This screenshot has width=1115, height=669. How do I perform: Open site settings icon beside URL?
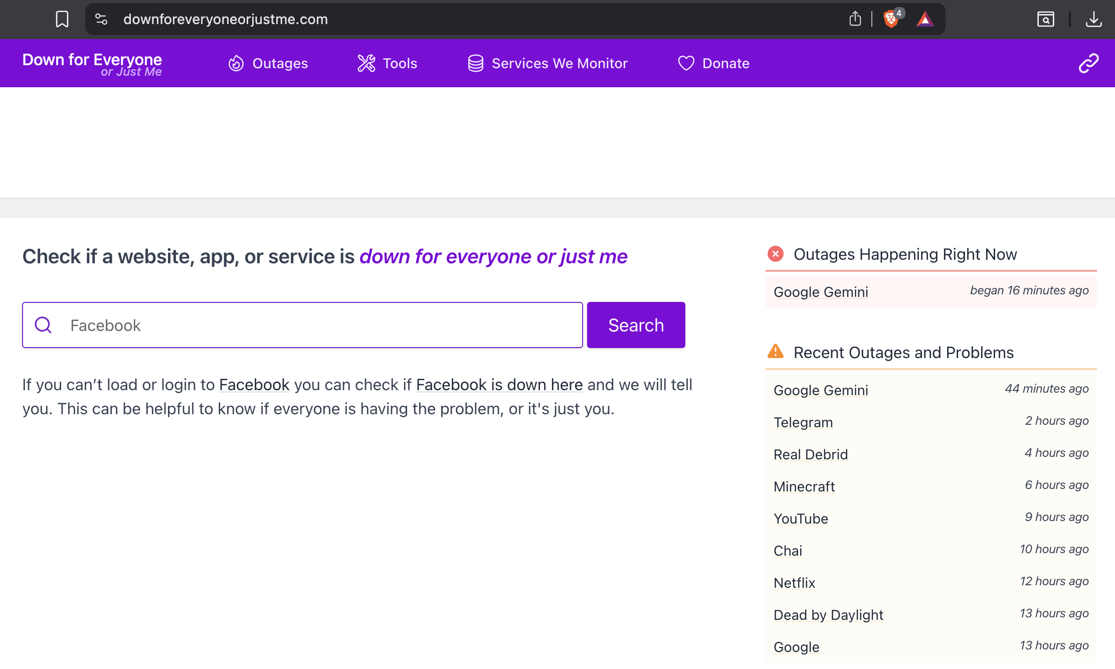click(x=101, y=19)
